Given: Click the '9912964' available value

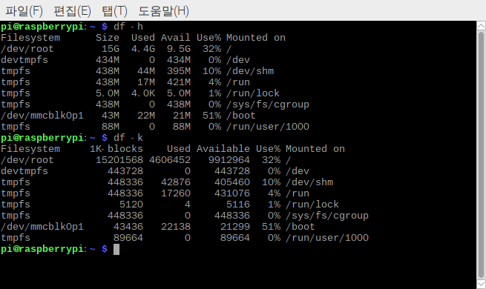Looking at the screenshot, I should pyautogui.click(x=229, y=160).
